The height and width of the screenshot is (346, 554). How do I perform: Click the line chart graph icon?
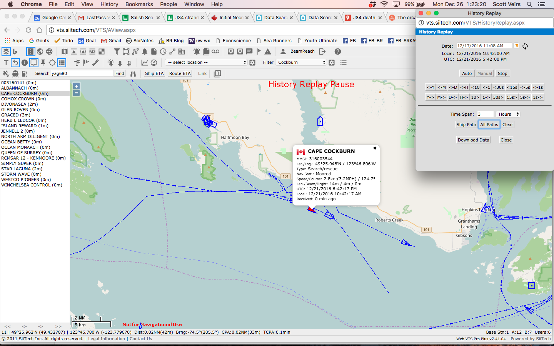[x=145, y=62]
